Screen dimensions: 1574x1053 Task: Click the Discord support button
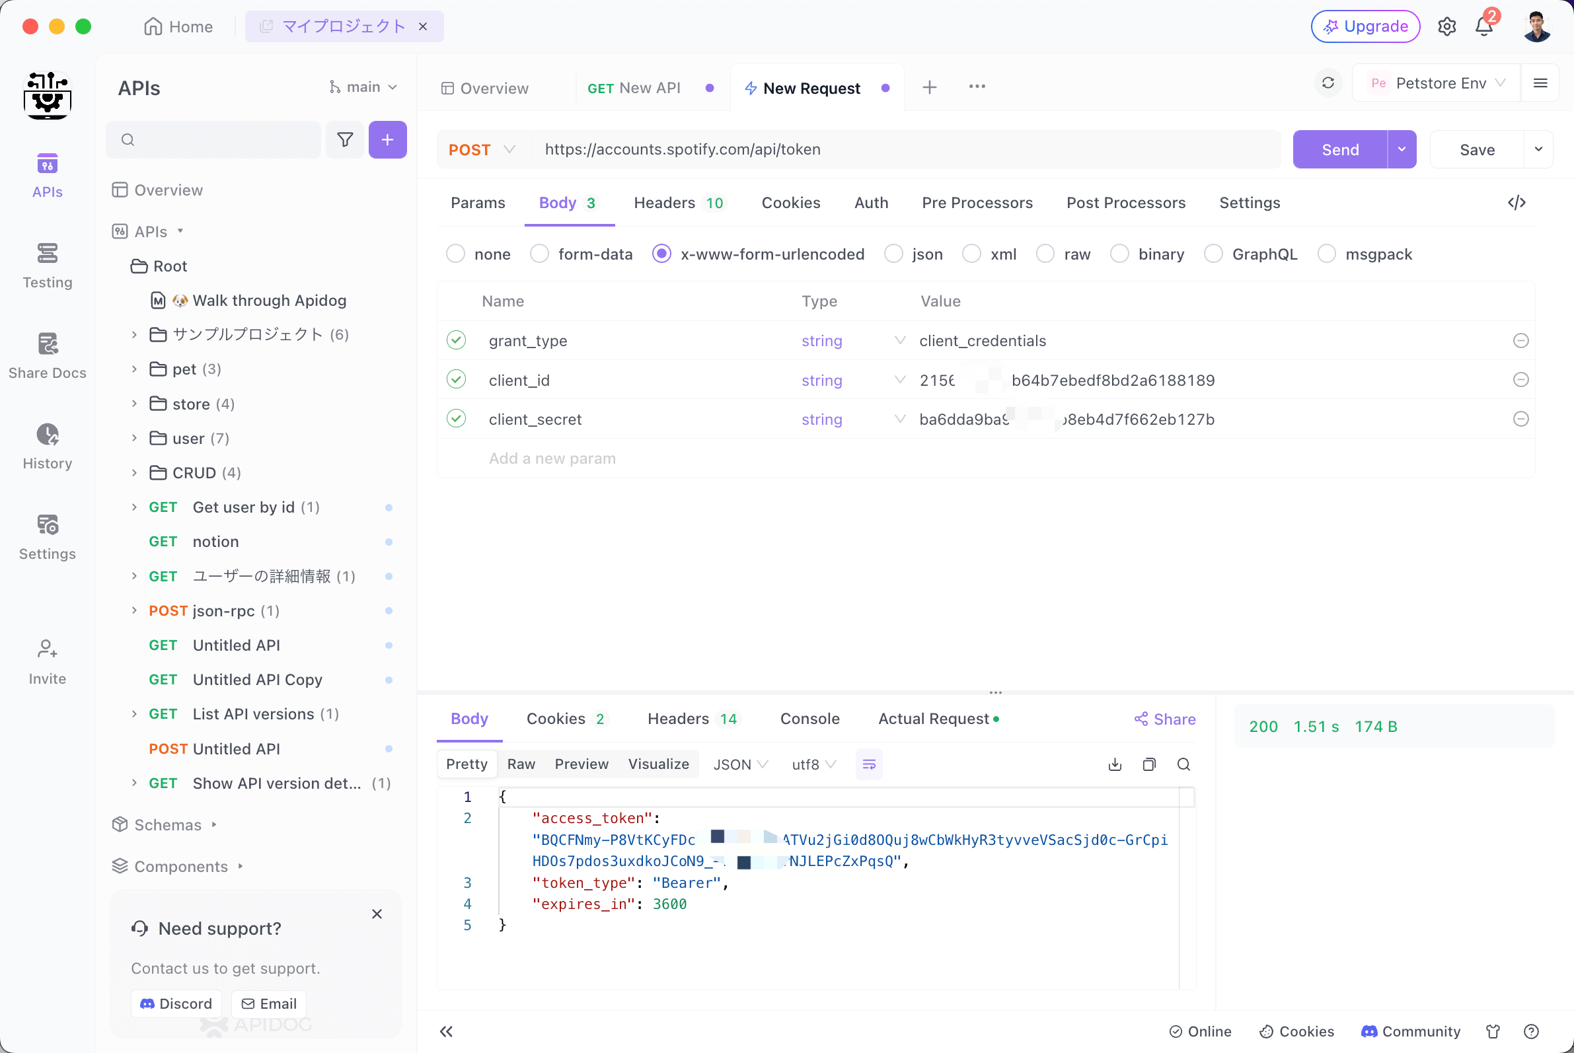point(176,1003)
